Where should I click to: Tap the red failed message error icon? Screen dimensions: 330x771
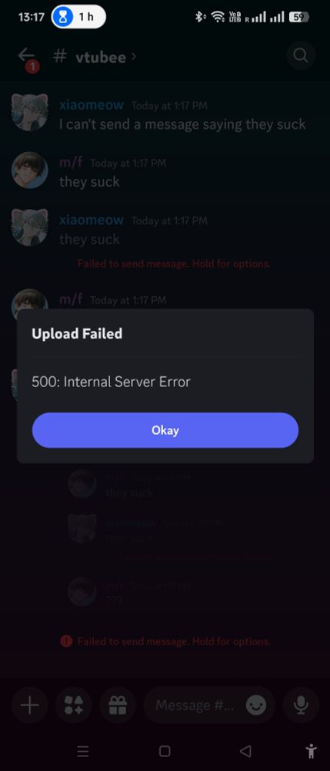click(x=66, y=641)
